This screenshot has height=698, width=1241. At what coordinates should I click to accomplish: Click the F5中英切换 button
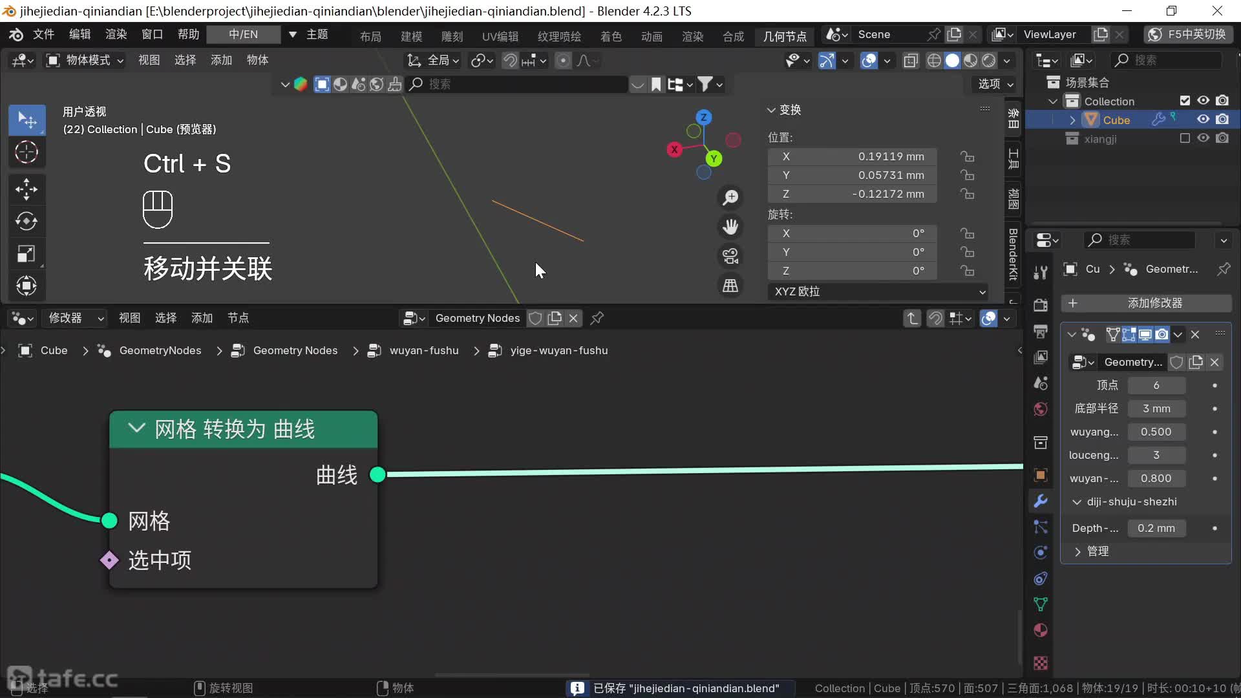(x=1188, y=34)
